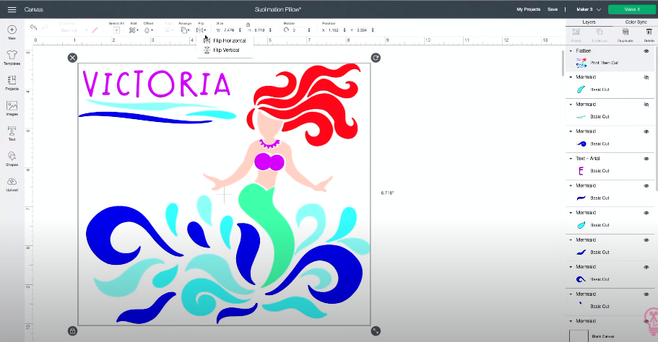Click the Save link
The width and height of the screenshot is (658, 342).
553,9
